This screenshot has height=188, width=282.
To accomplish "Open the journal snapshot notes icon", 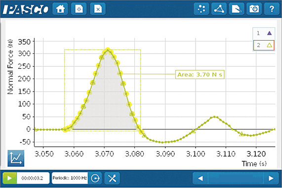I will [x=237, y=9].
